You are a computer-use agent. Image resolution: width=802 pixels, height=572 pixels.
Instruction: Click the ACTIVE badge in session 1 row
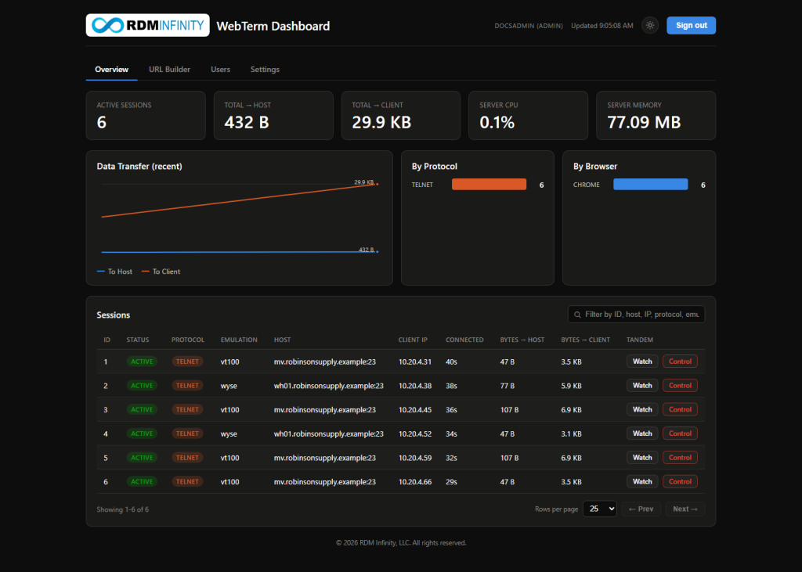tap(142, 362)
